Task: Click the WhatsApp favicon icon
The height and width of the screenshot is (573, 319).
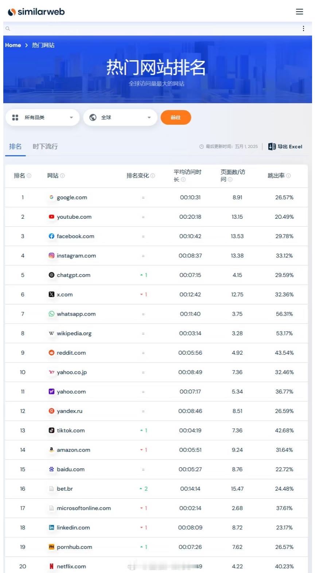Action: click(51, 314)
